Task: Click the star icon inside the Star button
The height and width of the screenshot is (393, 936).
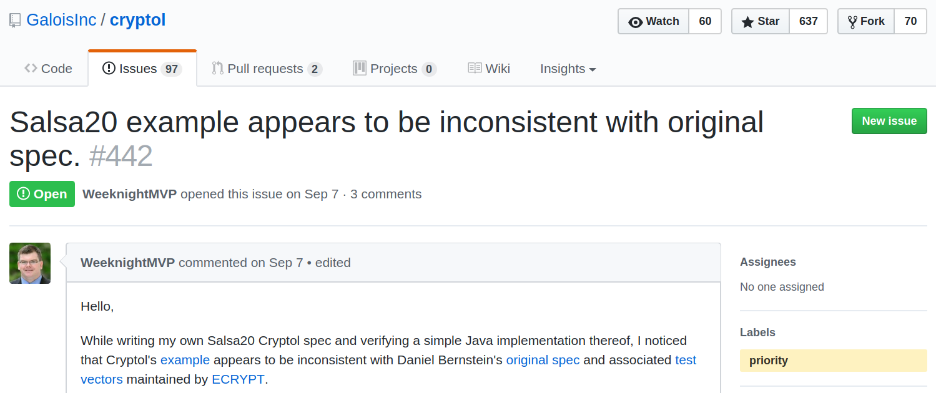Action: pos(747,21)
